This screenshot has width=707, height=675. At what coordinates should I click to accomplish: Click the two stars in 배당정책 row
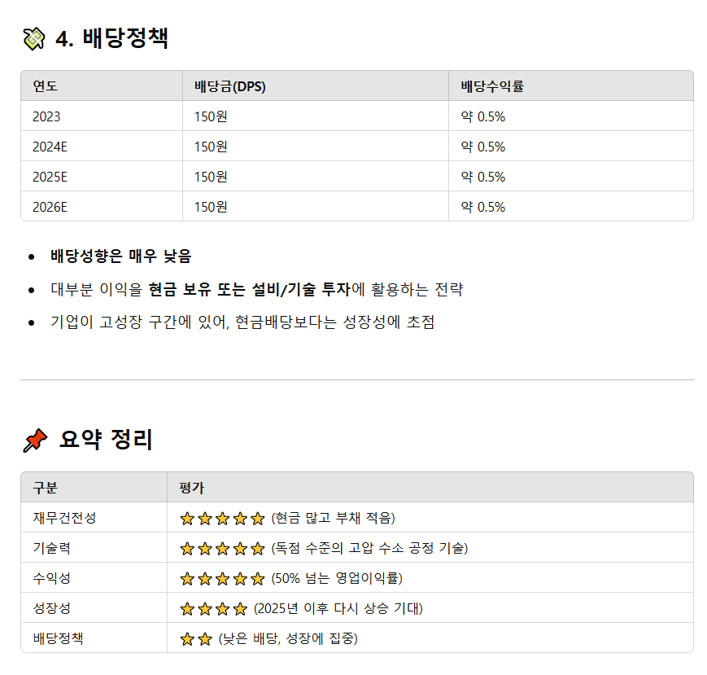click(195, 638)
